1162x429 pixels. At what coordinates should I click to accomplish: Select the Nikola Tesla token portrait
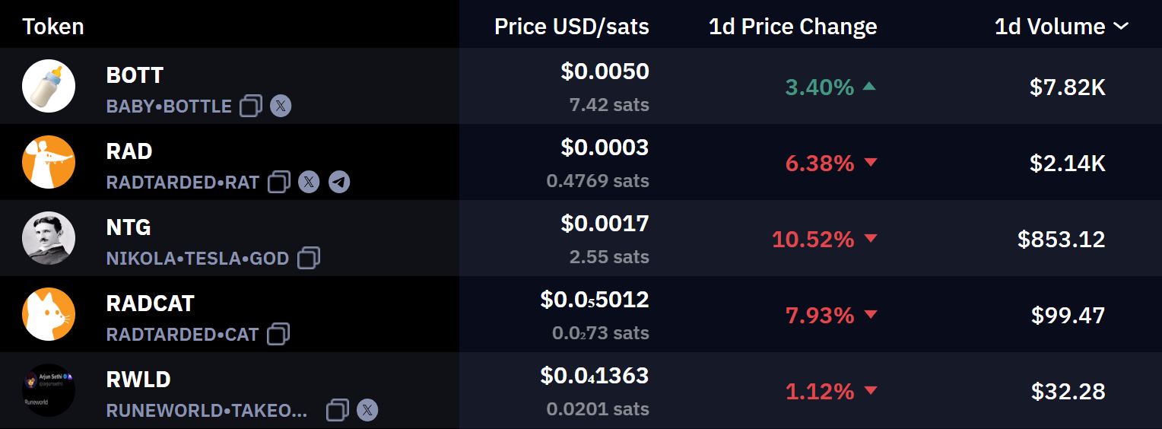[49, 238]
